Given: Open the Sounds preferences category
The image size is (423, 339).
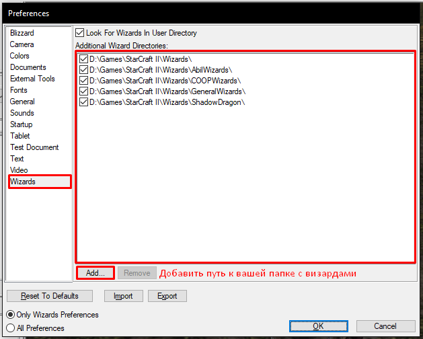Looking at the screenshot, I should coord(22,113).
